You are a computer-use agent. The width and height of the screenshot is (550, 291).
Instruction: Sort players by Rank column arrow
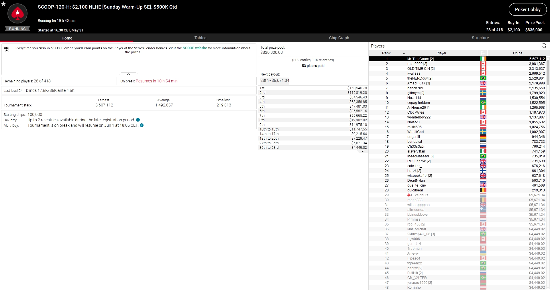click(x=404, y=53)
